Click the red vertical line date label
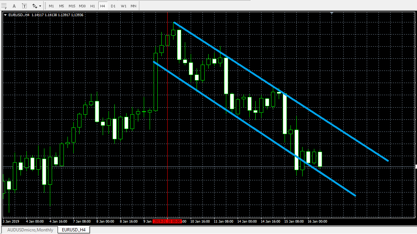Viewport: 417px width, 234px height. point(167,222)
